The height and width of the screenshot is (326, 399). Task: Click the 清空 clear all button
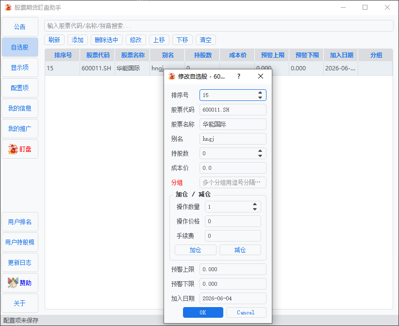point(206,40)
